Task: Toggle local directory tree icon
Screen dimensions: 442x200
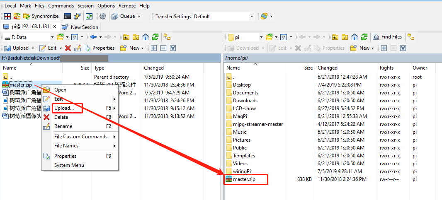Action: (x=168, y=37)
